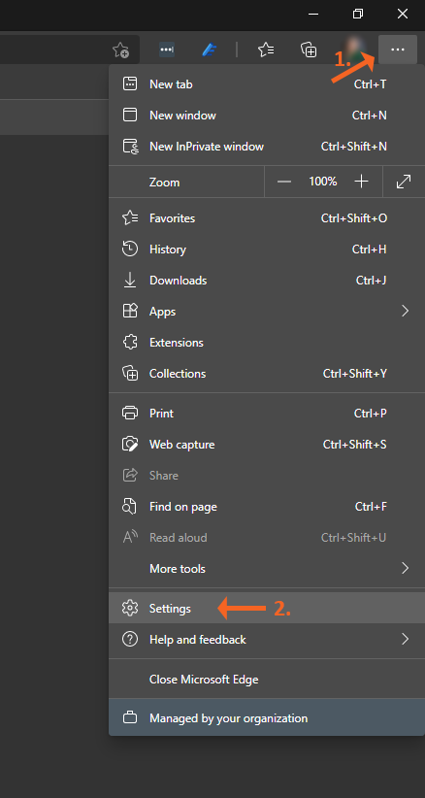Click the Downloads arrow icon
The width and height of the screenshot is (425, 798).
click(130, 280)
